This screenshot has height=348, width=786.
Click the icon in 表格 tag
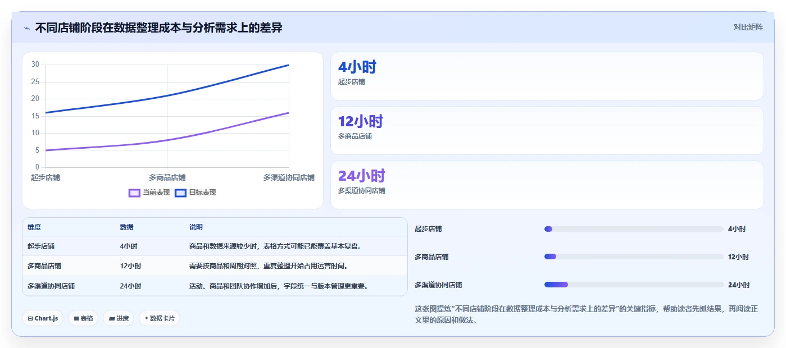pos(76,318)
